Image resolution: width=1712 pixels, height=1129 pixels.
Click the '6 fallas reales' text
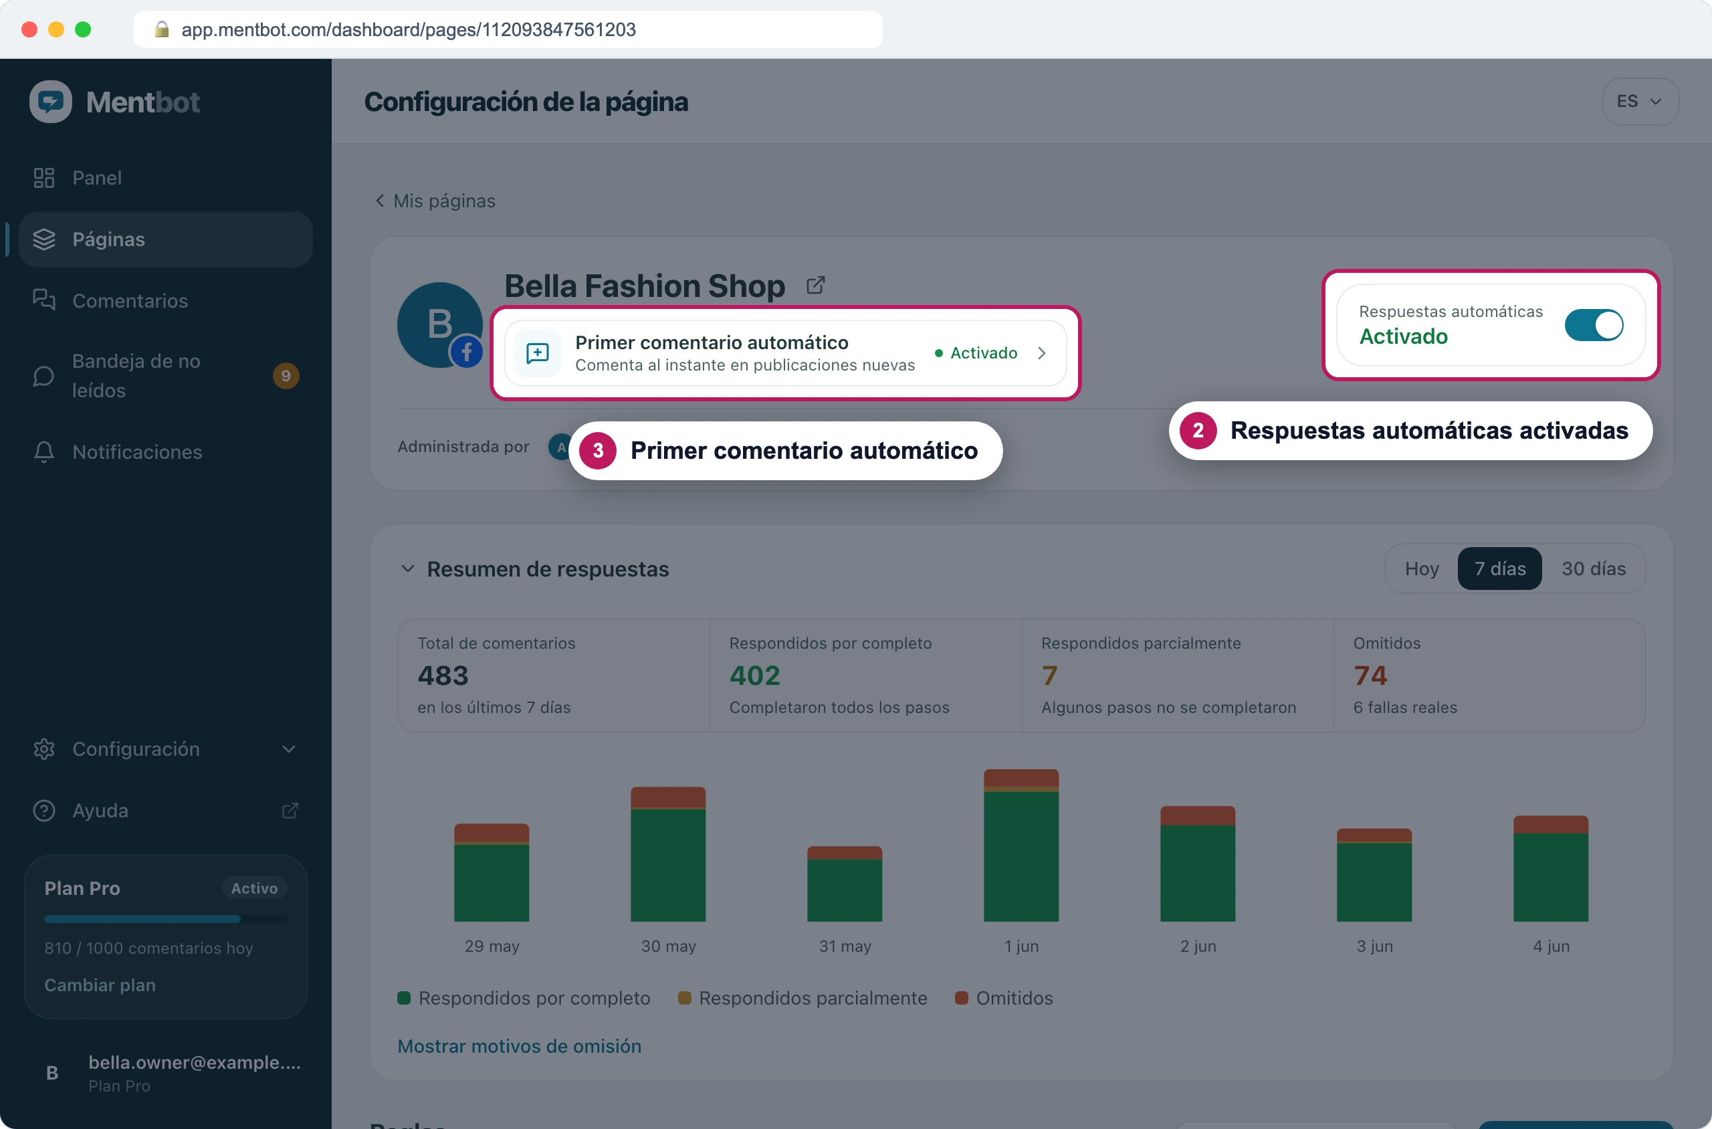point(1404,707)
